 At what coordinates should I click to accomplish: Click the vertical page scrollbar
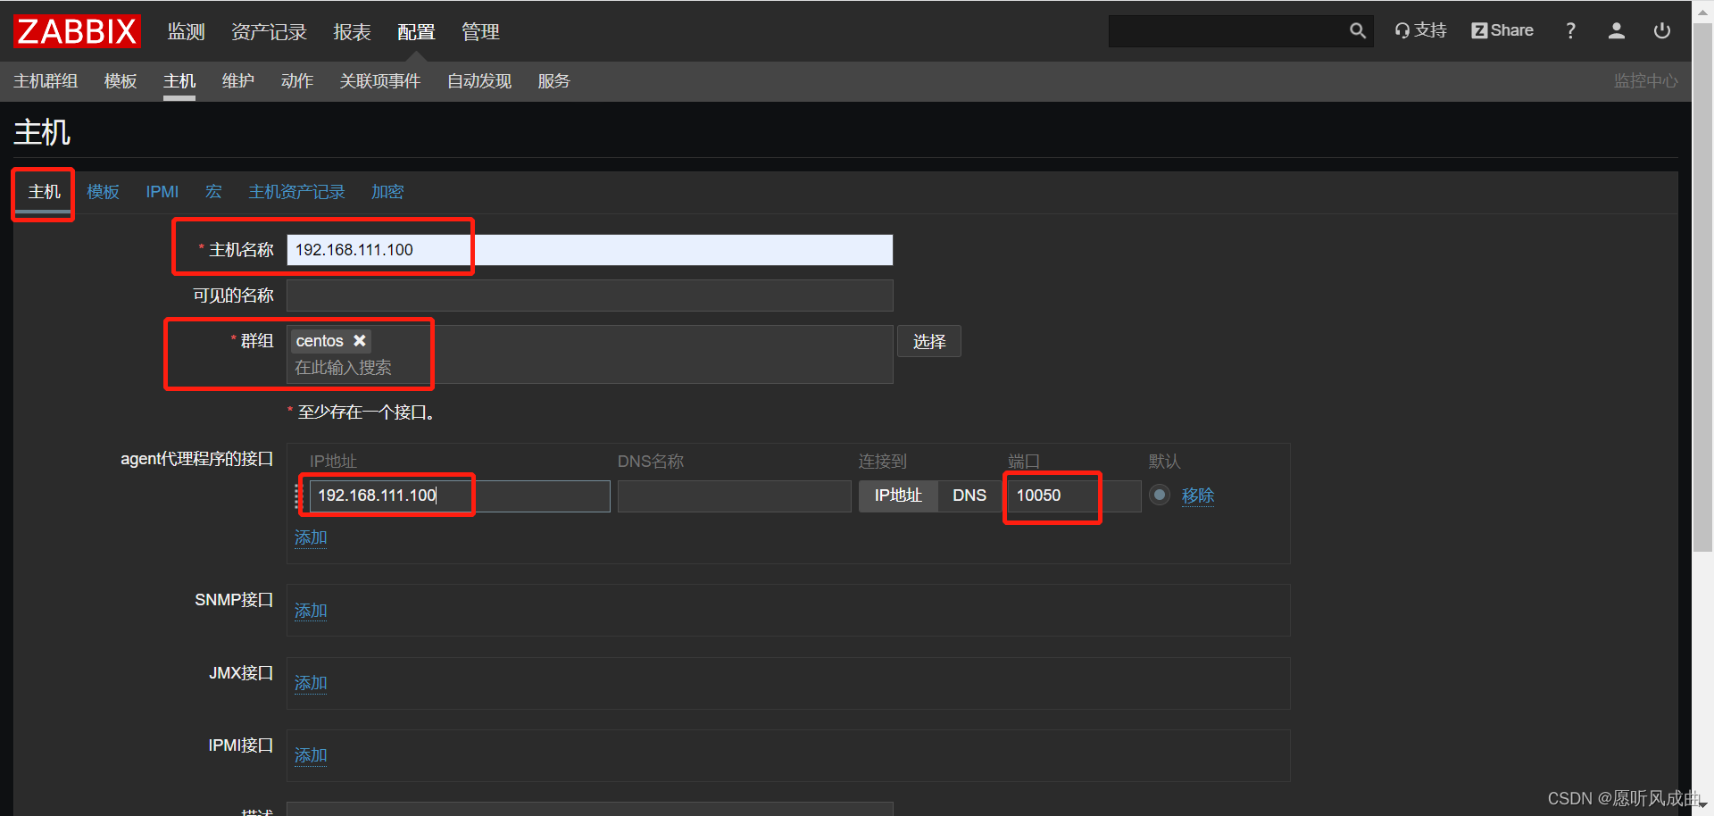1703,287
